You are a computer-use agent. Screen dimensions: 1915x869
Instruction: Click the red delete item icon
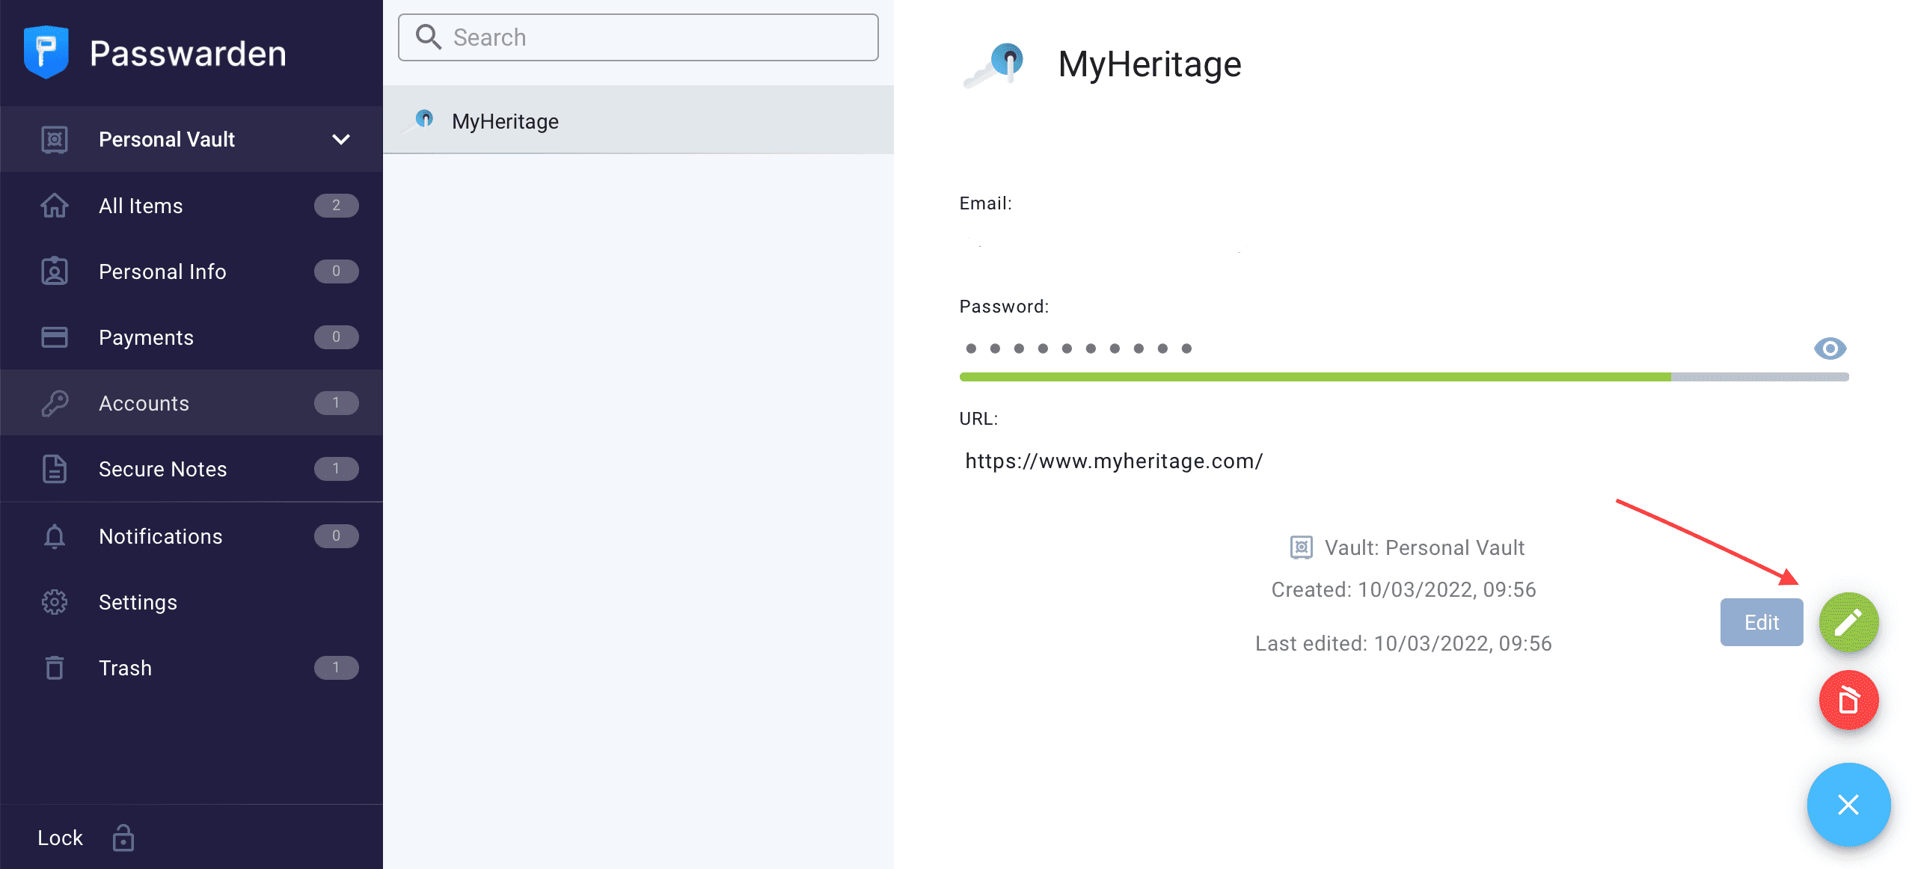(1848, 699)
